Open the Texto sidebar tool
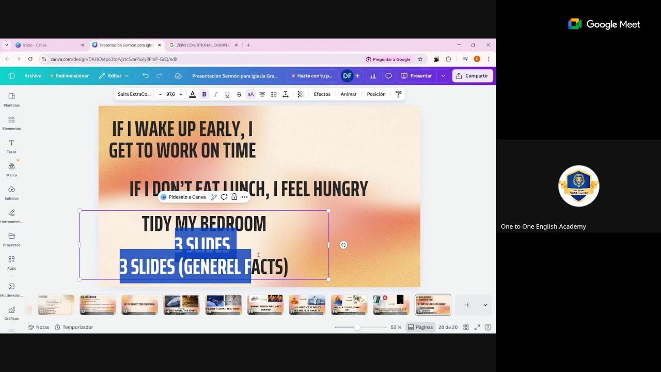This screenshot has height=372, width=661. pyautogui.click(x=11, y=147)
